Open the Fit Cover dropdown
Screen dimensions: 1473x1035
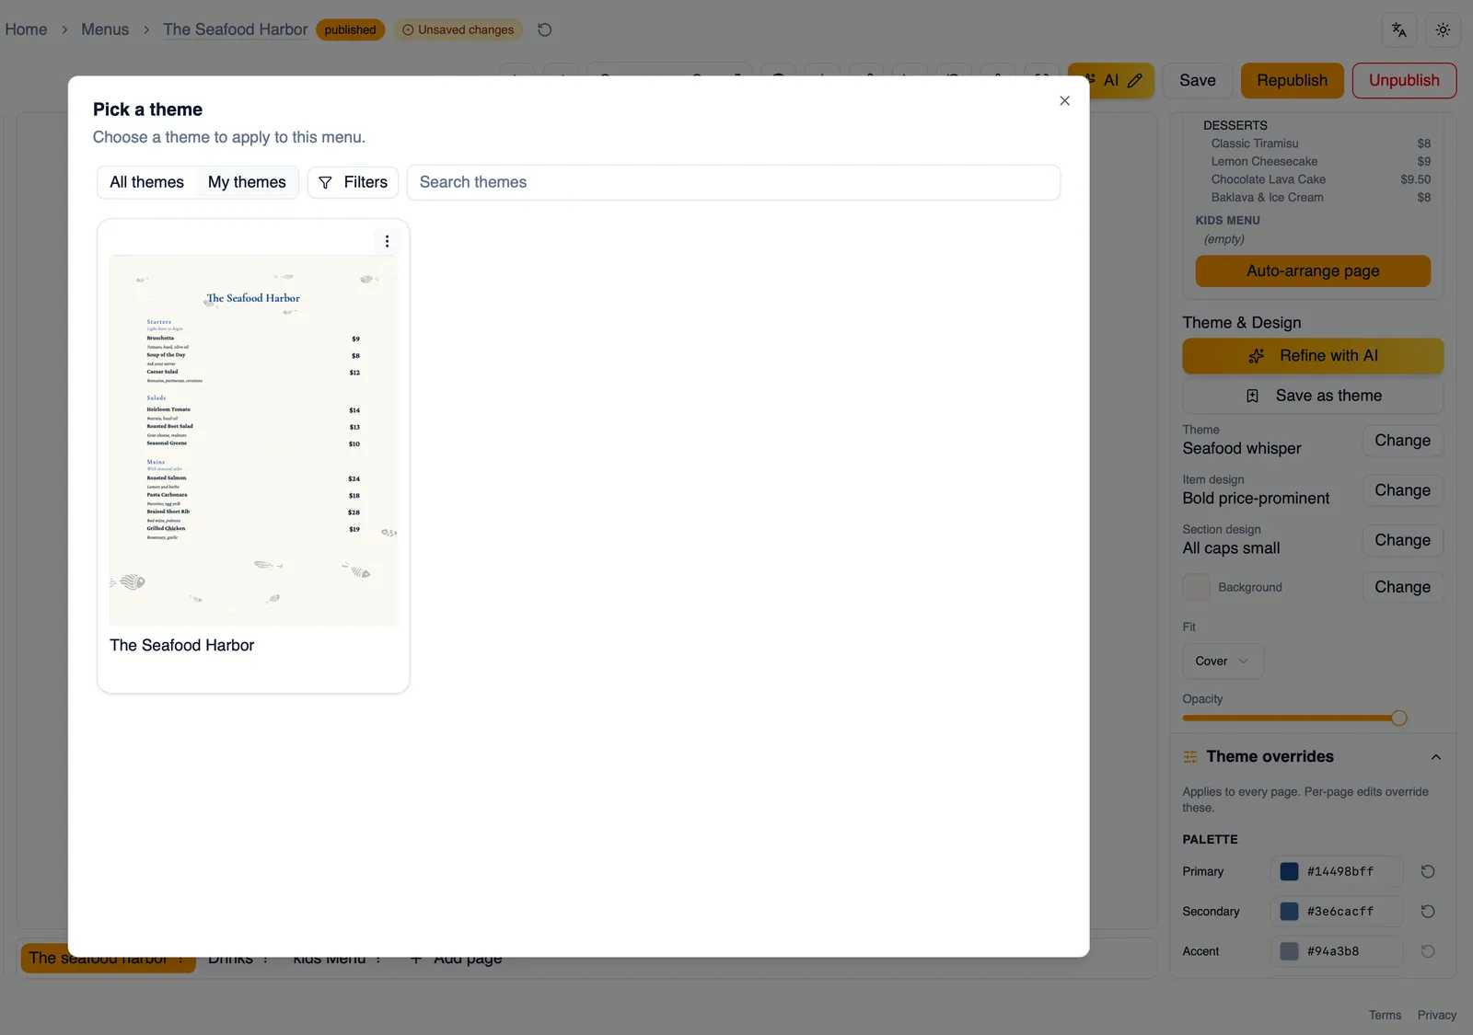(x=1223, y=661)
